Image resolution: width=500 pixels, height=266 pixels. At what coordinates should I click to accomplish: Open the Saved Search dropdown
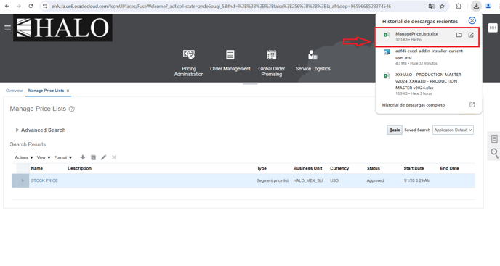453,130
